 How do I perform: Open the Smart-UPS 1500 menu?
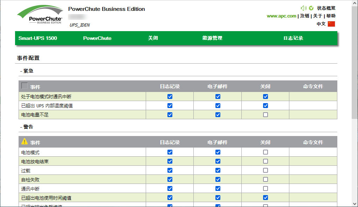38,38
